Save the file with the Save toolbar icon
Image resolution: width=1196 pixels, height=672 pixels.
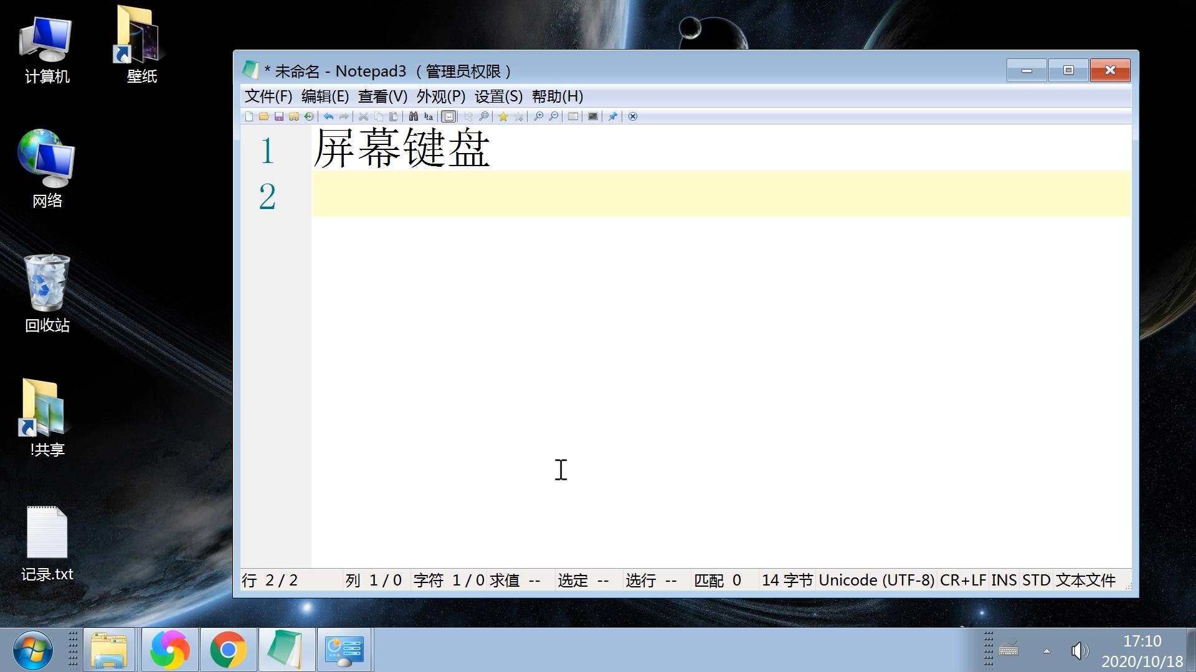pos(279,116)
